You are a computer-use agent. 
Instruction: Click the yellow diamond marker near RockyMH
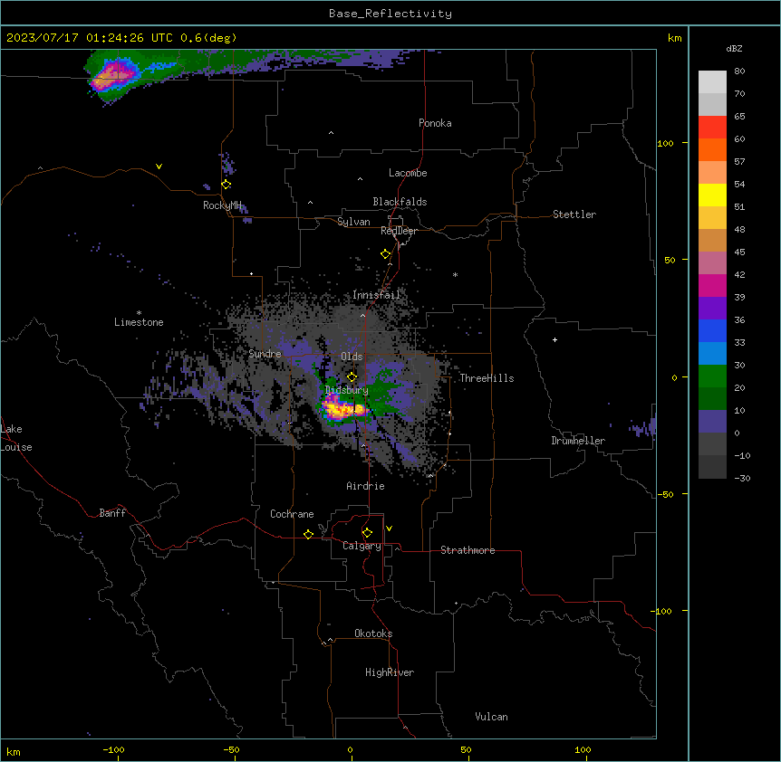click(227, 185)
